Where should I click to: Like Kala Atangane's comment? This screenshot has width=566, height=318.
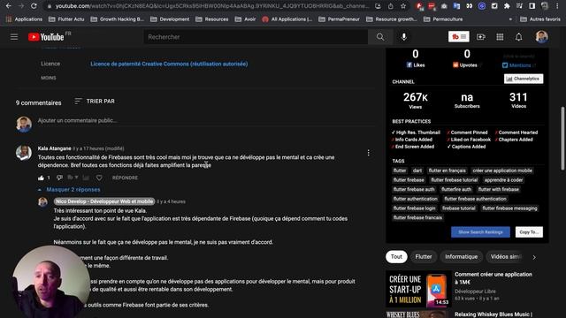click(x=41, y=178)
